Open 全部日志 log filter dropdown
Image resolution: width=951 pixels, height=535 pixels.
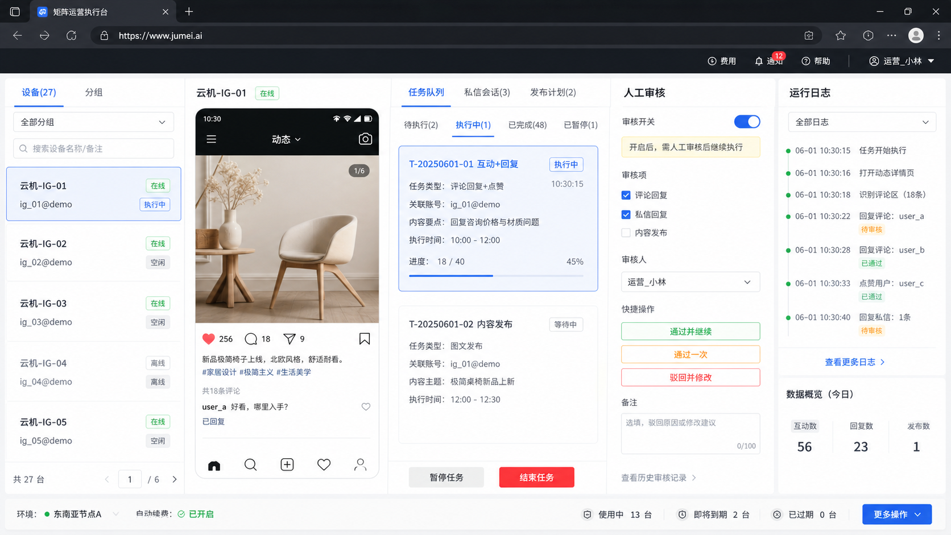click(862, 122)
